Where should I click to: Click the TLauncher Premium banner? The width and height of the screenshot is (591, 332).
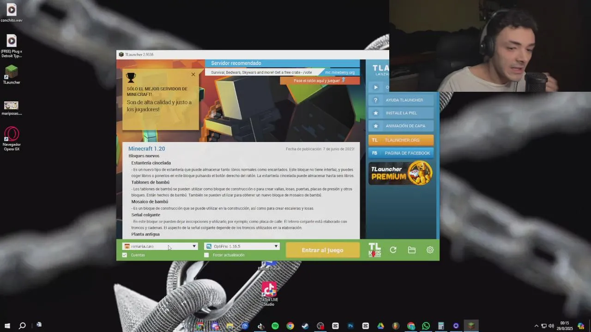pos(401,173)
